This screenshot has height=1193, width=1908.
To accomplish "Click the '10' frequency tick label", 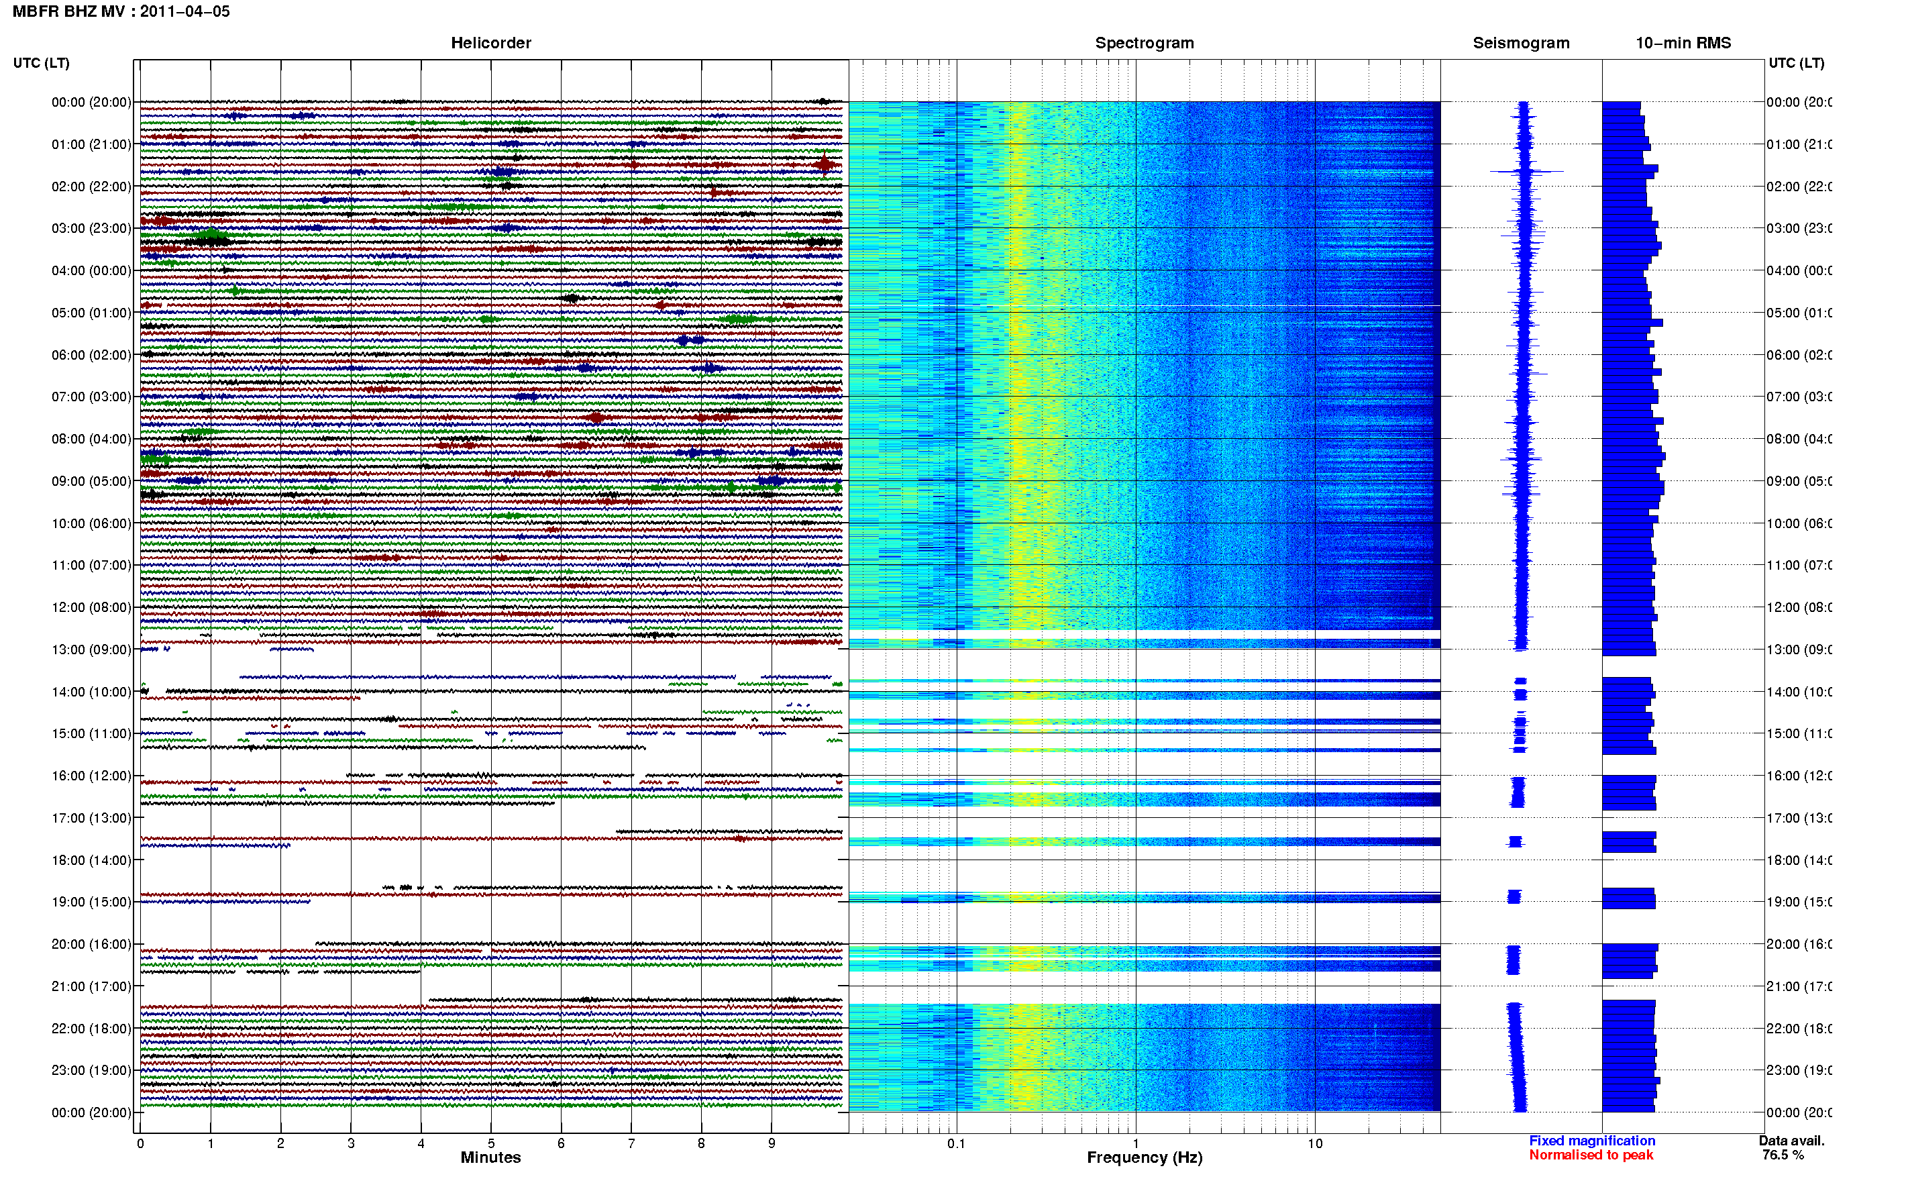I will pos(1315,1144).
